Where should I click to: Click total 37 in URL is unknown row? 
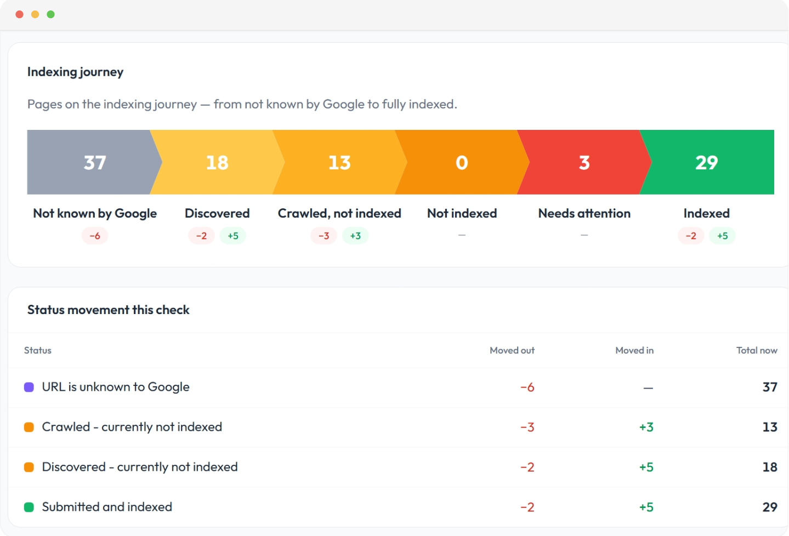tap(770, 387)
